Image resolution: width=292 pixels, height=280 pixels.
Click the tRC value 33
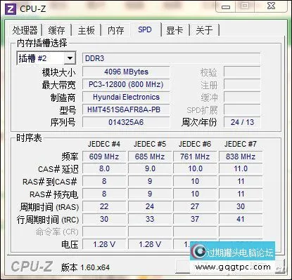point(150,219)
